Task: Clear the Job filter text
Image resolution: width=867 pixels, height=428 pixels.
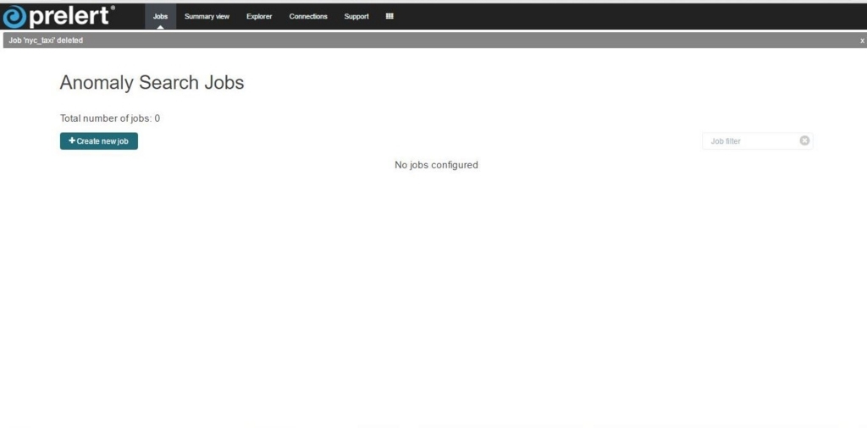Action: pos(804,140)
